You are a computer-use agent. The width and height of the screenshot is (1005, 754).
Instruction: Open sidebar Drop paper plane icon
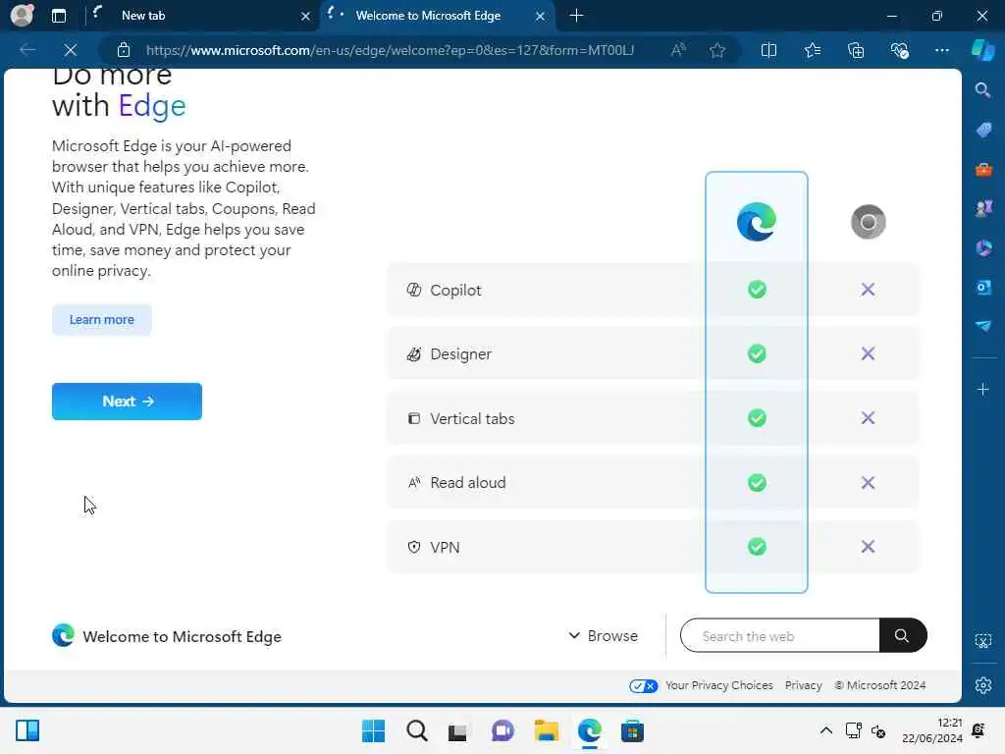point(983,326)
